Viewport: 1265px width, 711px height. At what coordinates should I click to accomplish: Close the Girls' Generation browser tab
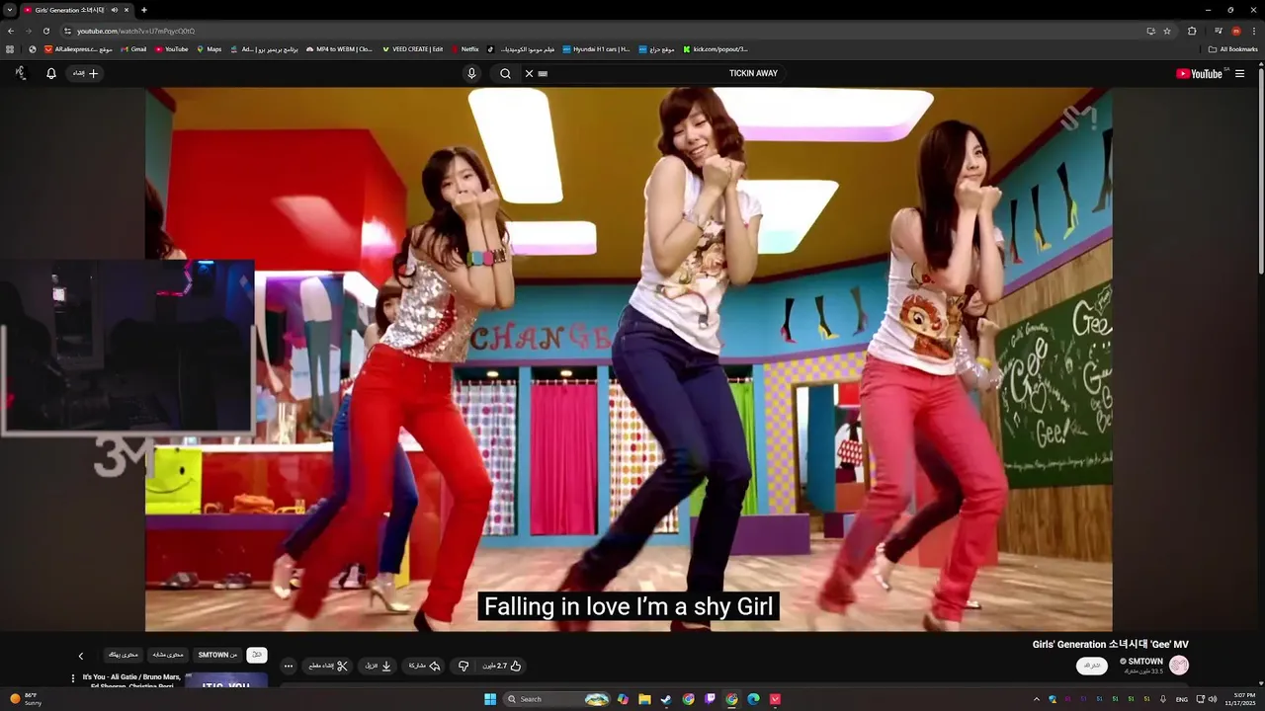point(126,10)
